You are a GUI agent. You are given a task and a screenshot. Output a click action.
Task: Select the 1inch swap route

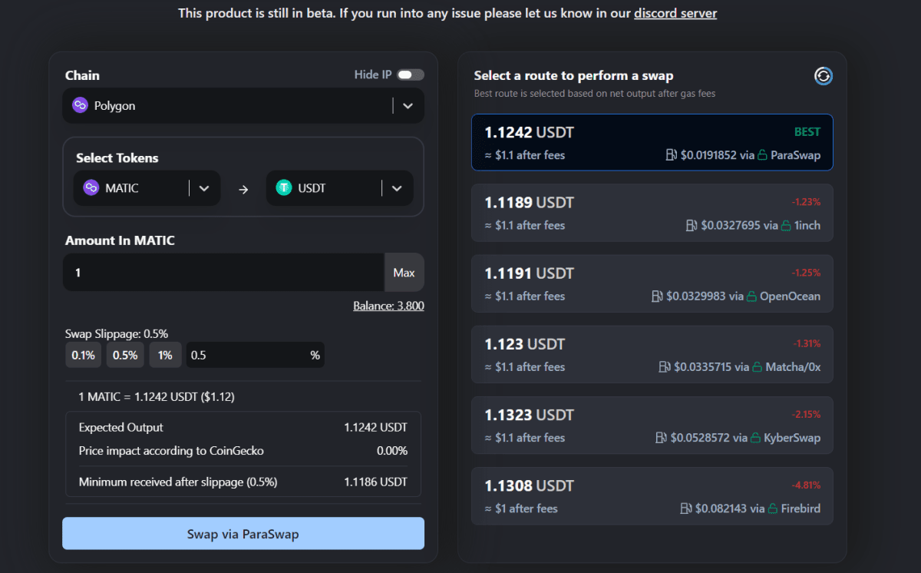(x=652, y=213)
